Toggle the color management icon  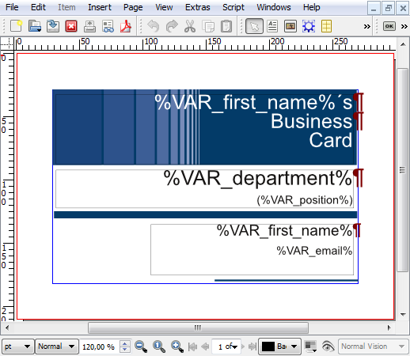pos(310,347)
